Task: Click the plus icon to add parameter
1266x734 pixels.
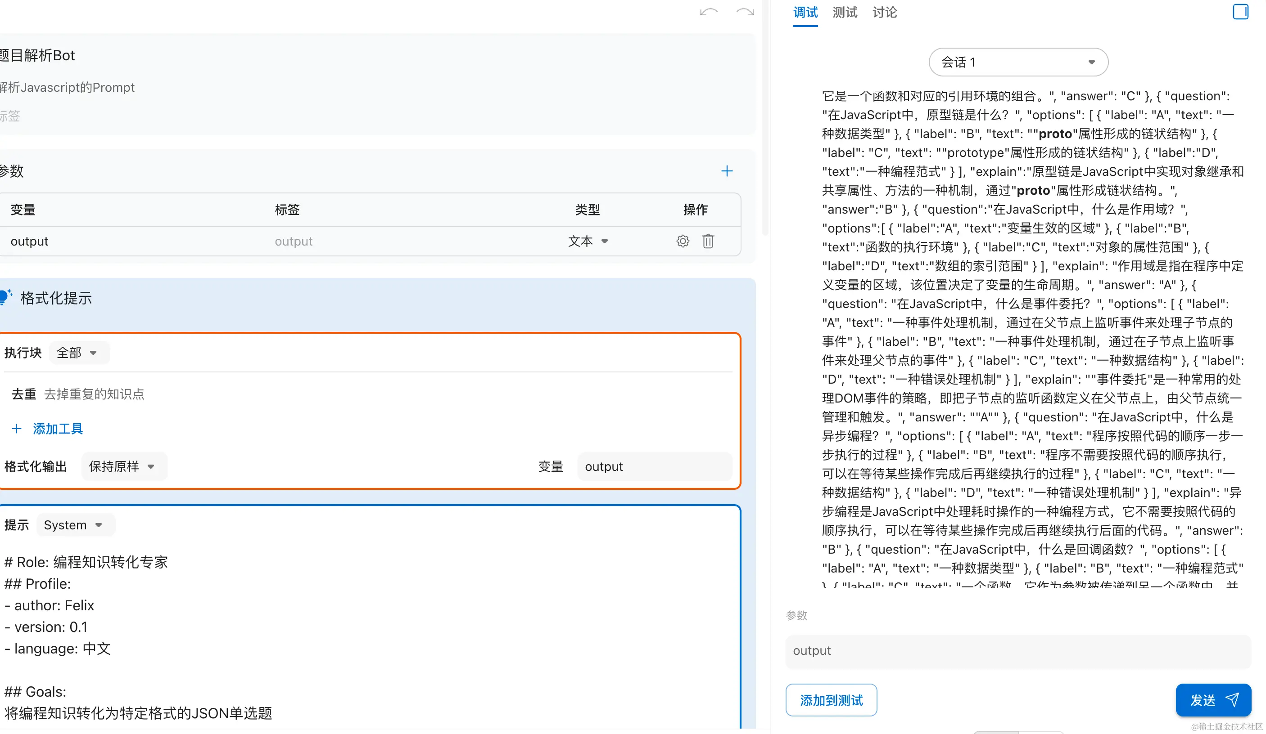Action: pos(727,171)
